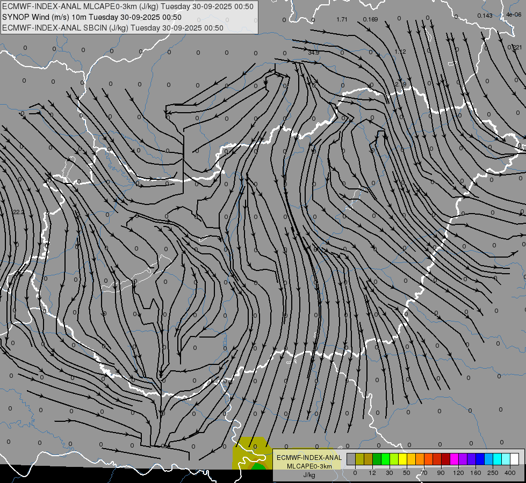This screenshot has width=526, height=483.
Task: Click the red-orange legend swatch after 70
Action: click(x=428, y=459)
